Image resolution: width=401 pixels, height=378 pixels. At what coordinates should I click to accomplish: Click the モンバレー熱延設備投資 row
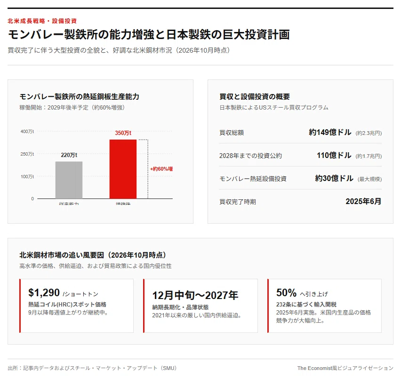click(300, 178)
